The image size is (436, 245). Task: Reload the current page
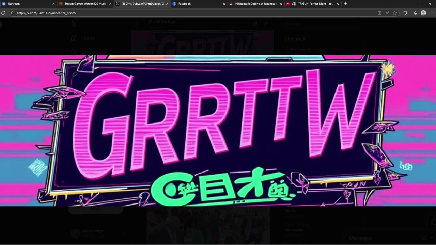3,13
